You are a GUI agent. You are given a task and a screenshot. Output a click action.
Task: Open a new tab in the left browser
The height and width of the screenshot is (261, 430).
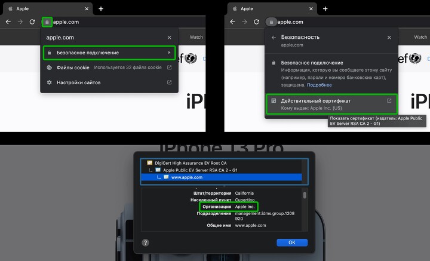tap(101, 9)
